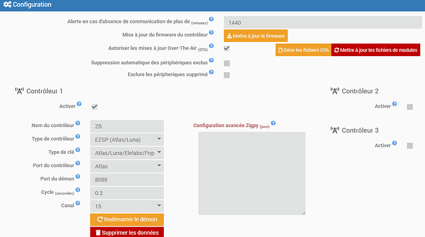
Task: Focus the alert minutes field 1440
Action: [323, 23]
